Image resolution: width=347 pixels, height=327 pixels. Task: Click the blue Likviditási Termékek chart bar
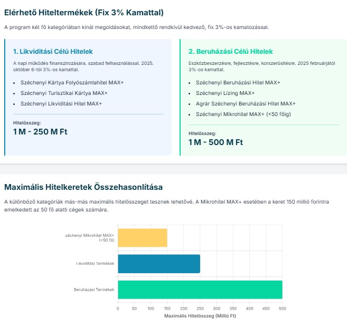[158, 264]
